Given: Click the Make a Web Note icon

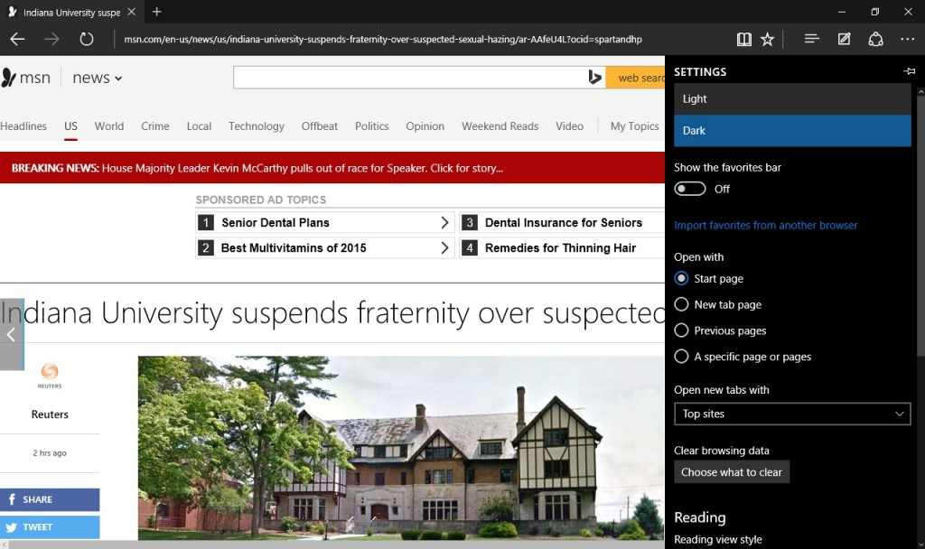Looking at the screenshot, I should pyautogui.click(x=844, y=39).
